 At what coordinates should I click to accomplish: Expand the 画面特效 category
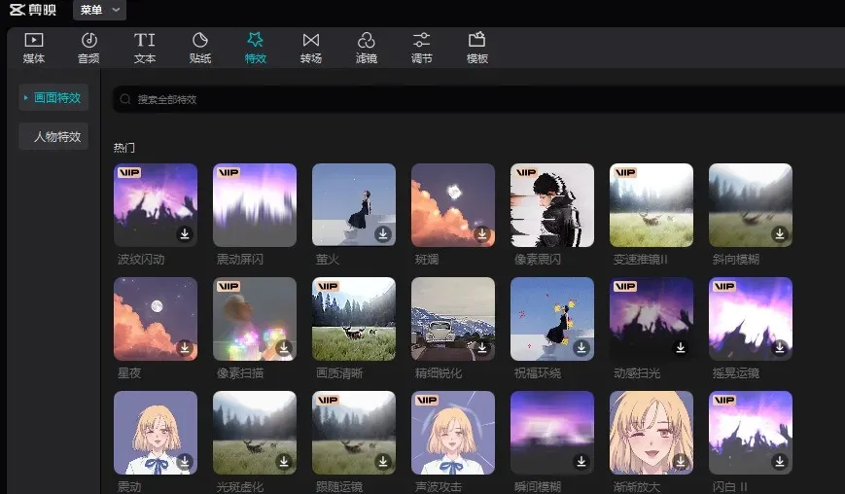pos(53,97)
